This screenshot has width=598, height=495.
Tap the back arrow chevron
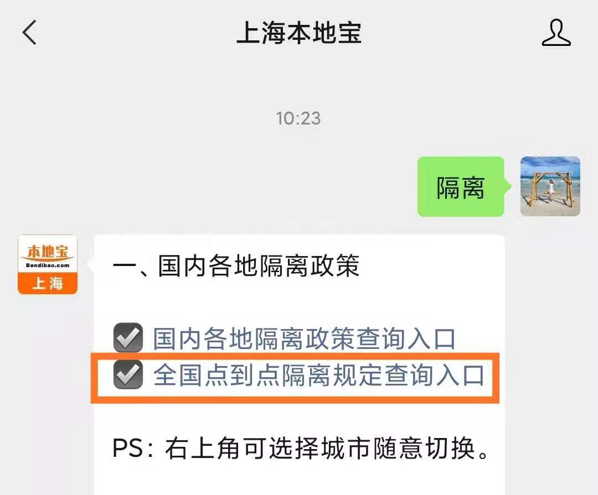pos(30,33)
